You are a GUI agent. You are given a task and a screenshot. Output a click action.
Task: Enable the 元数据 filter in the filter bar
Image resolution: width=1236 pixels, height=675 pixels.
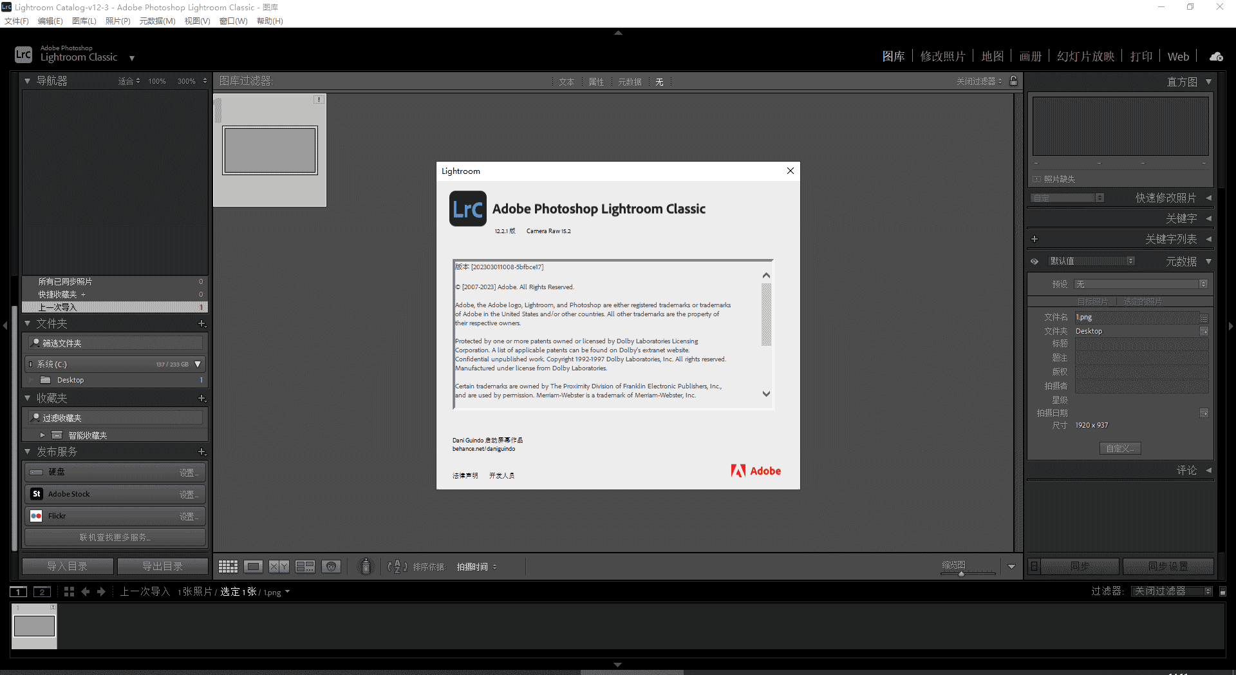630,81
